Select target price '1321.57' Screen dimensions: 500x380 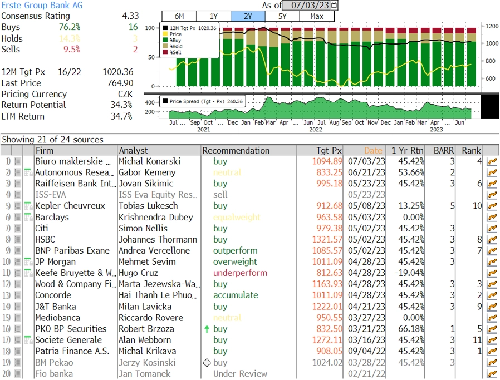click(327, 240)
